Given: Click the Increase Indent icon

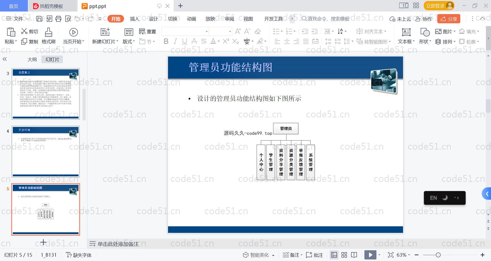Looking at the screenshot, I should click(x=315, y=31).
